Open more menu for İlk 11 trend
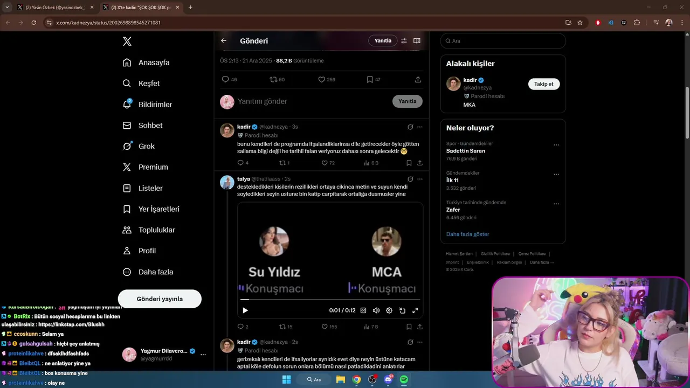 (x=556, y=175)
